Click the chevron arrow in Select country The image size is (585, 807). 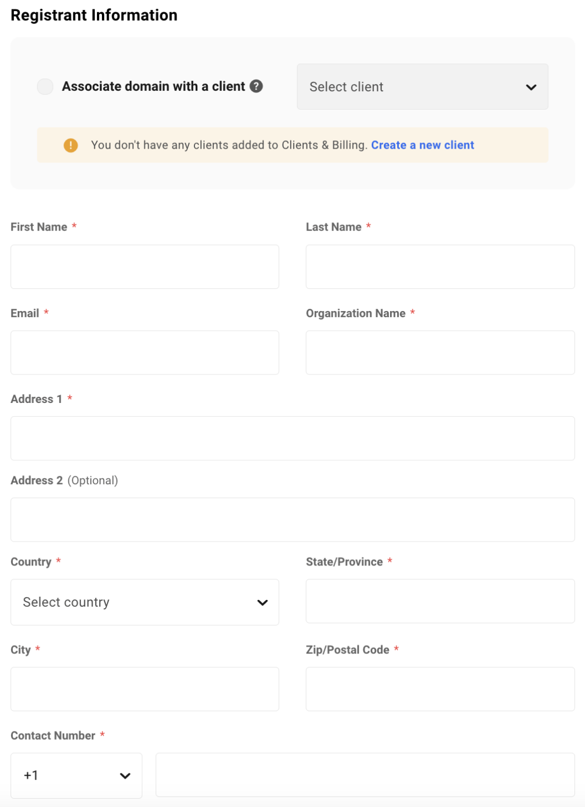pos(262,603)
